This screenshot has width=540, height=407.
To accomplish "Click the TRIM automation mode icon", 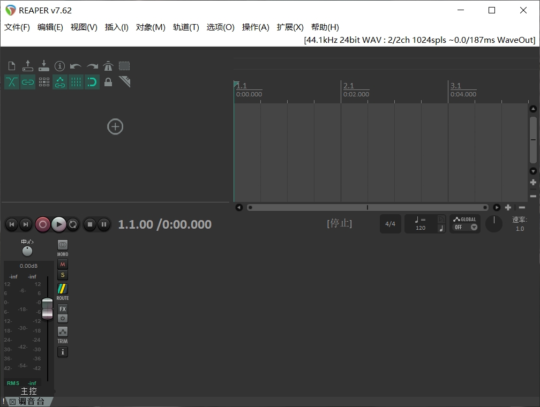I will pos(62,332).
